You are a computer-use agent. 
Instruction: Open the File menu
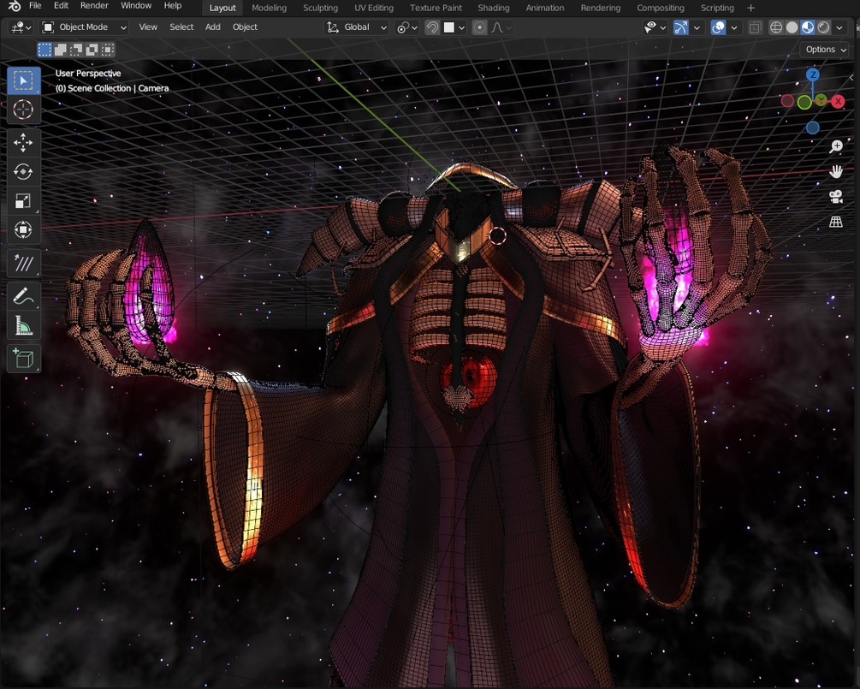tap(35, 5)
